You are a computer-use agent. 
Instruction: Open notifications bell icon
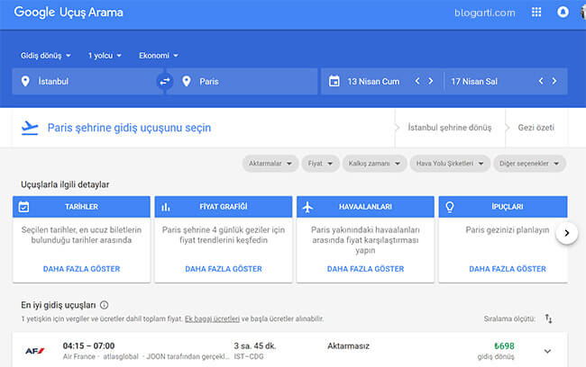(x=563, y=13)
